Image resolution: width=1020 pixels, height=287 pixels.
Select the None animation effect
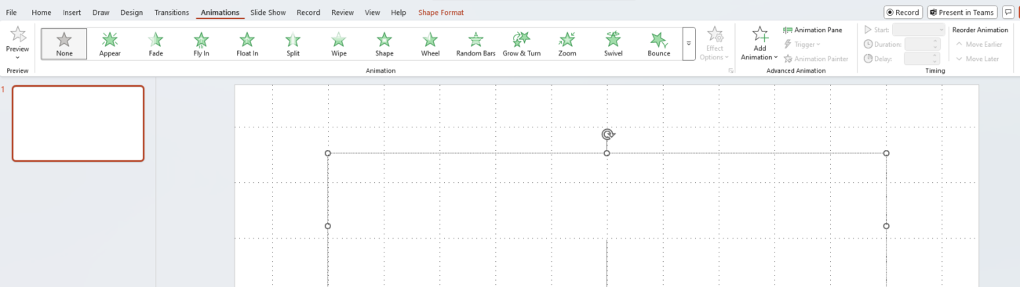click(64, 45)
